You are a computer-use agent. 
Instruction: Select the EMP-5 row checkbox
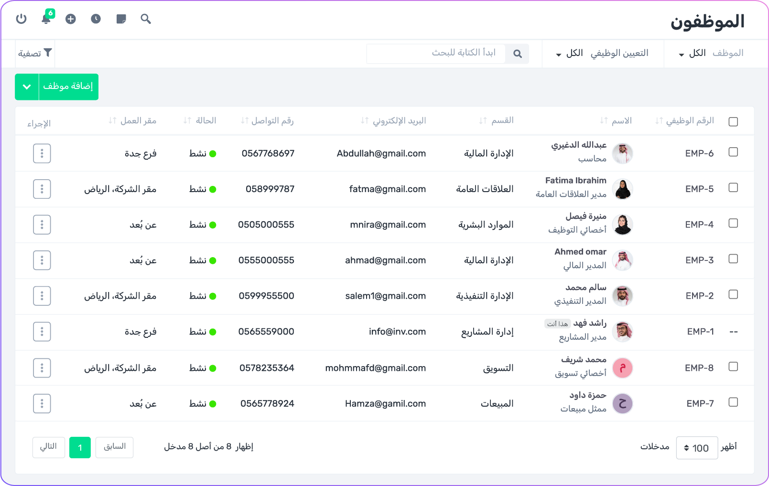click(x=733, y=188)
